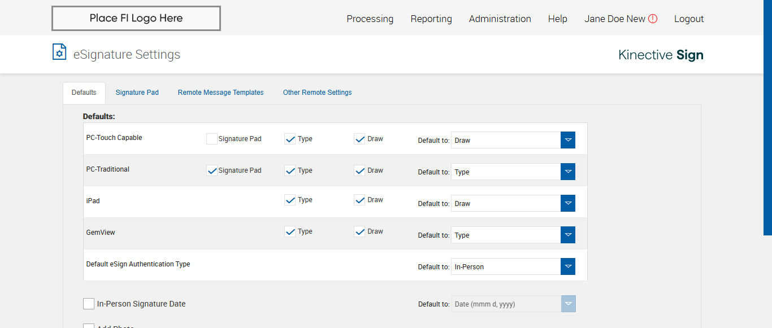The height and width of the screenshot is (328, 772).
Task: Toggle the In-Person Signature Date checkbox
Action: pyautogui.click(x=89, y=304)
